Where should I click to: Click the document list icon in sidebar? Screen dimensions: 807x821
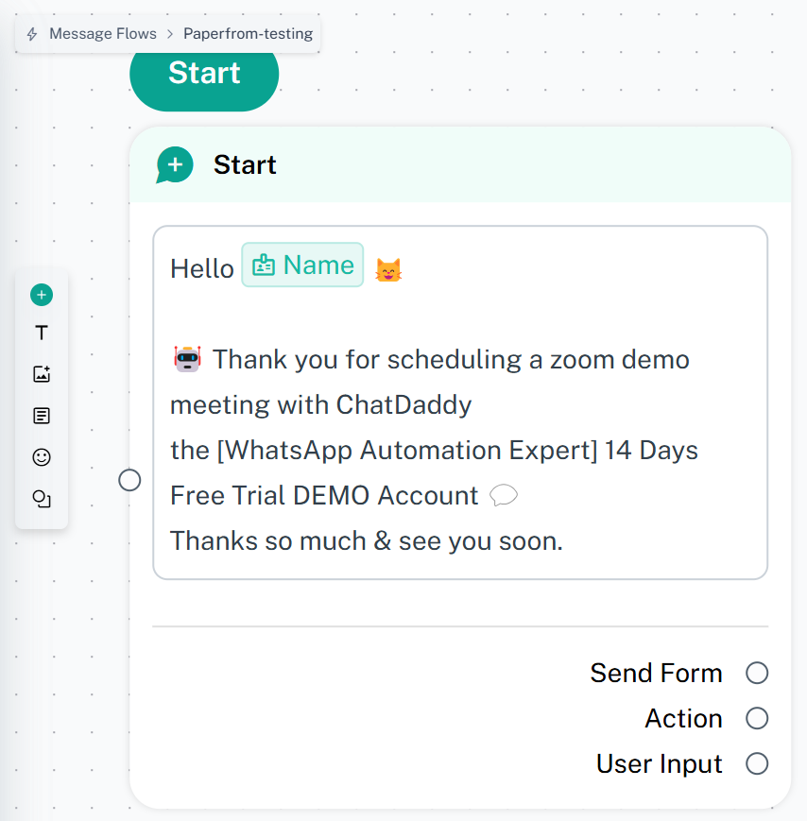click(x=42, y=416)
